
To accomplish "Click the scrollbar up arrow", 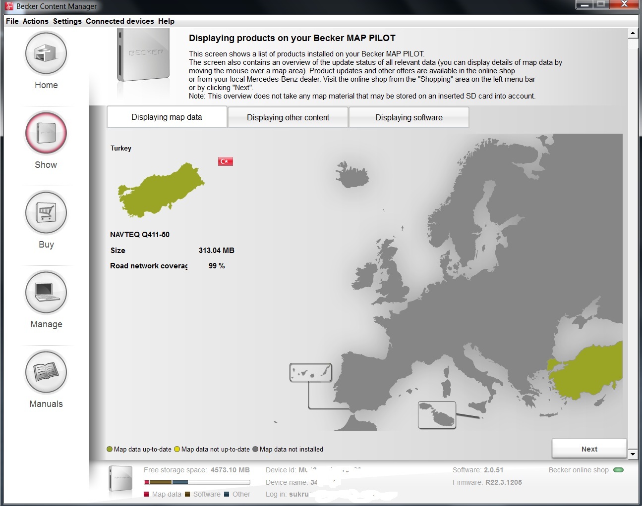I will click(633, 33).
